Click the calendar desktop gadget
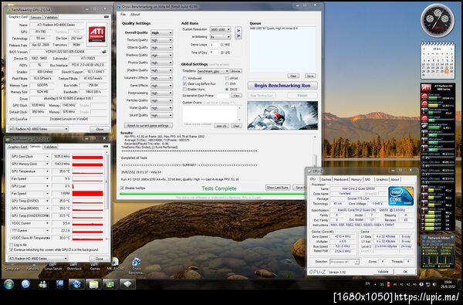 coord(438,59)
